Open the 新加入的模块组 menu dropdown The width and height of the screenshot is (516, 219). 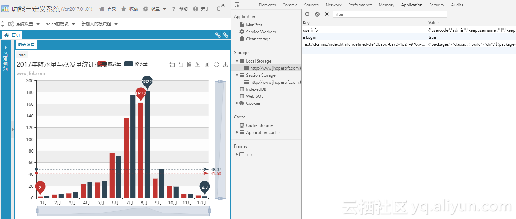click(x=99, y=24)
